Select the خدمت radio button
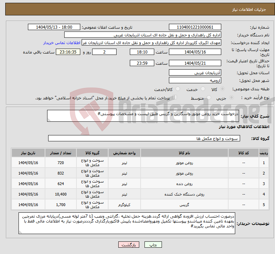Screen dimensions: 275x254 (x=203, y=89)
